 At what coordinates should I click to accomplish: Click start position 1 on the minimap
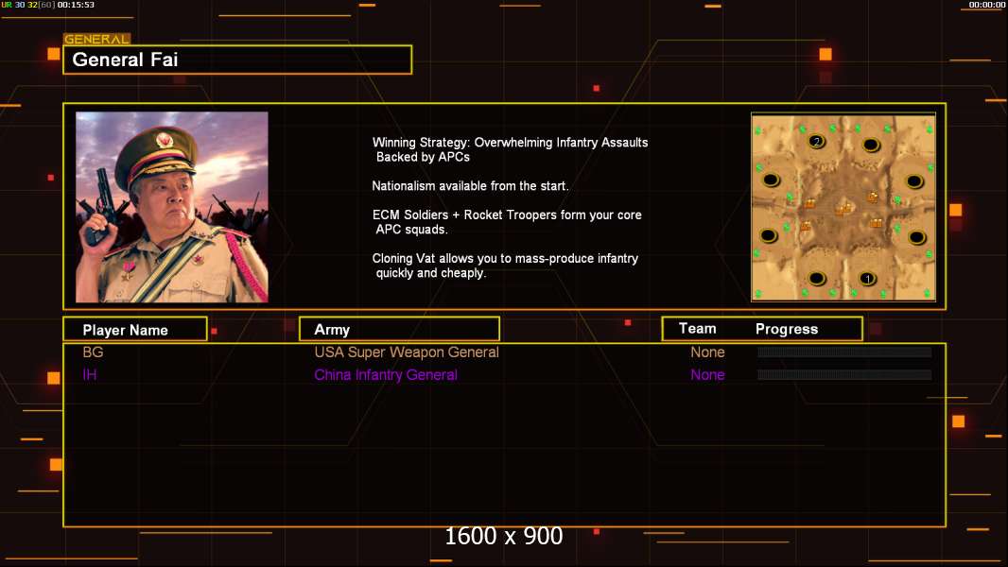(x=868, y=279)
